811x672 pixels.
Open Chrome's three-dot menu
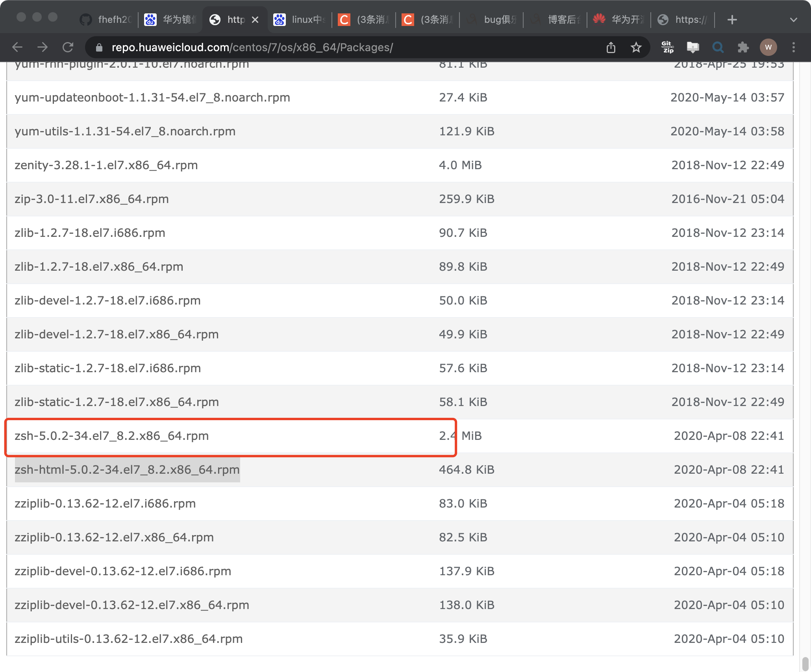(794, 47)
